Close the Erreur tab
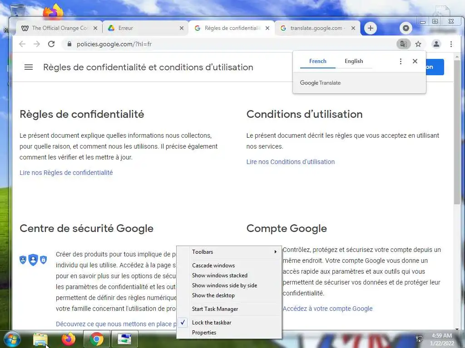The width and height of the screenshot is (465, 348). click(182, 28)
